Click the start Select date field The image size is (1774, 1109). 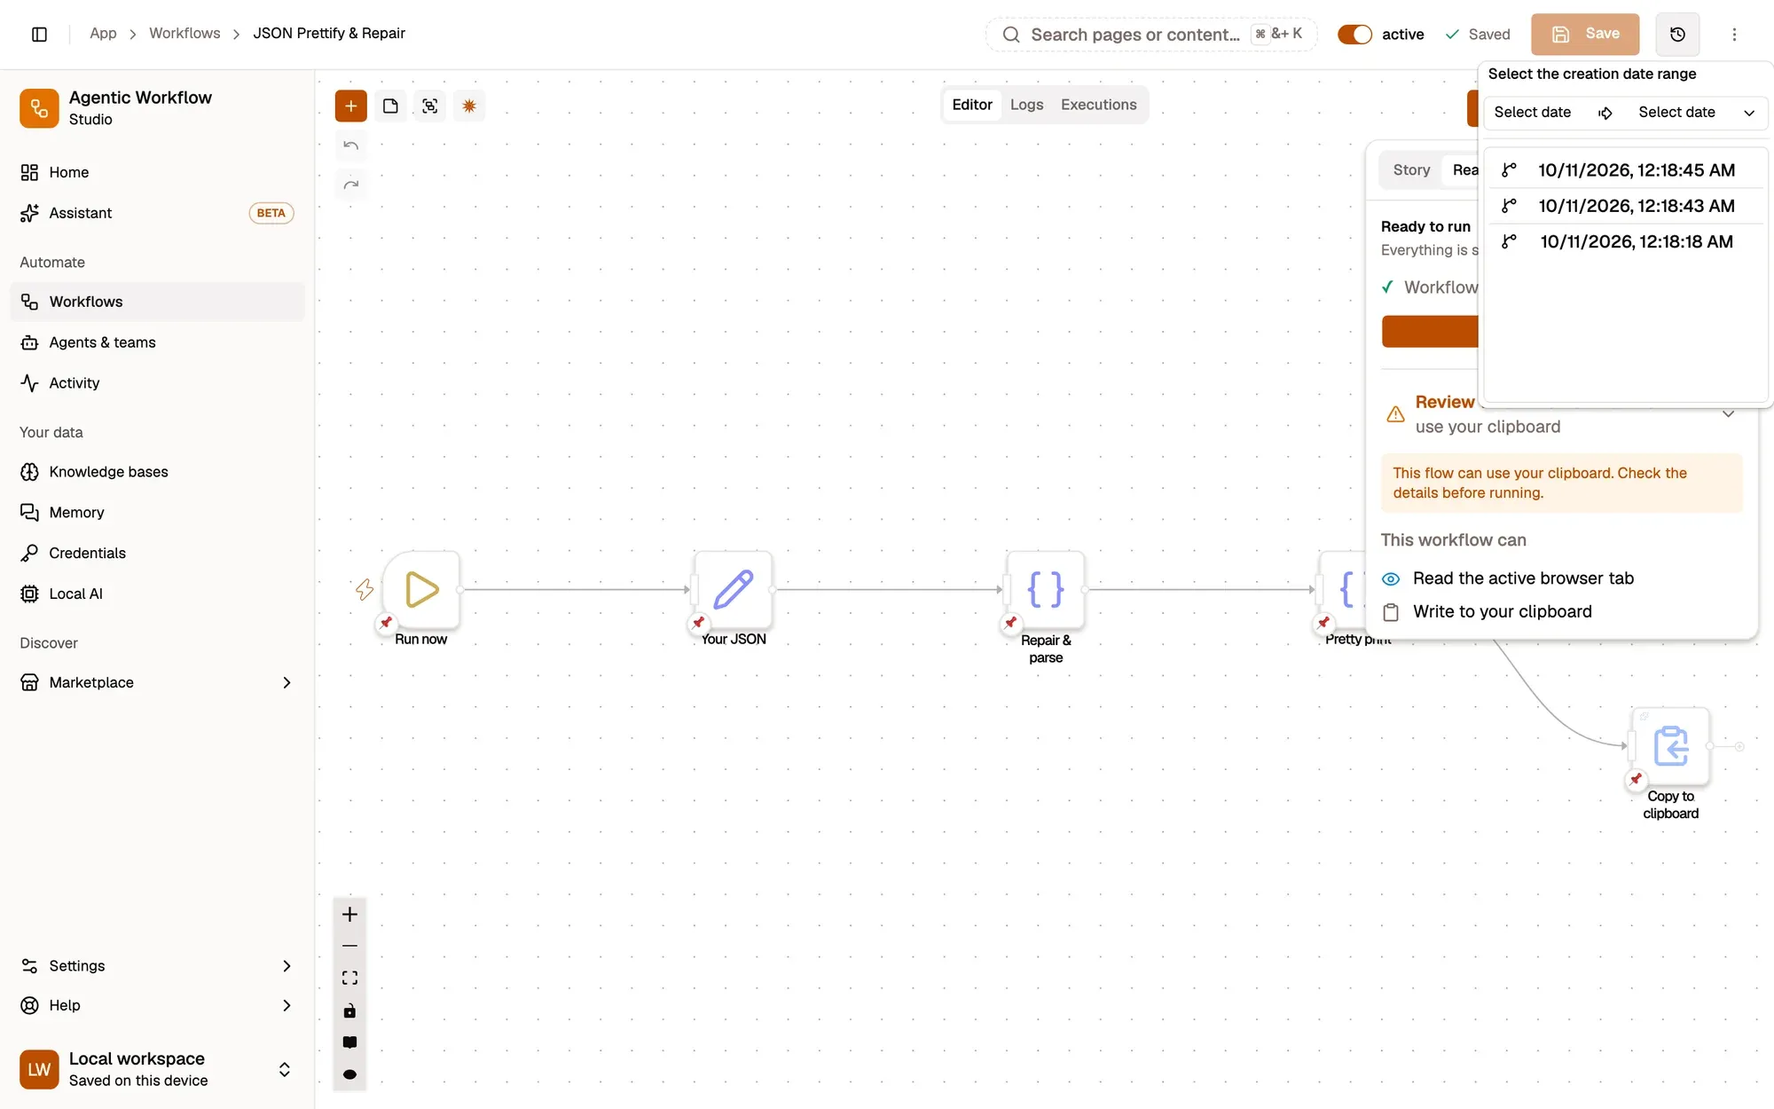[x=1532, y=113]
